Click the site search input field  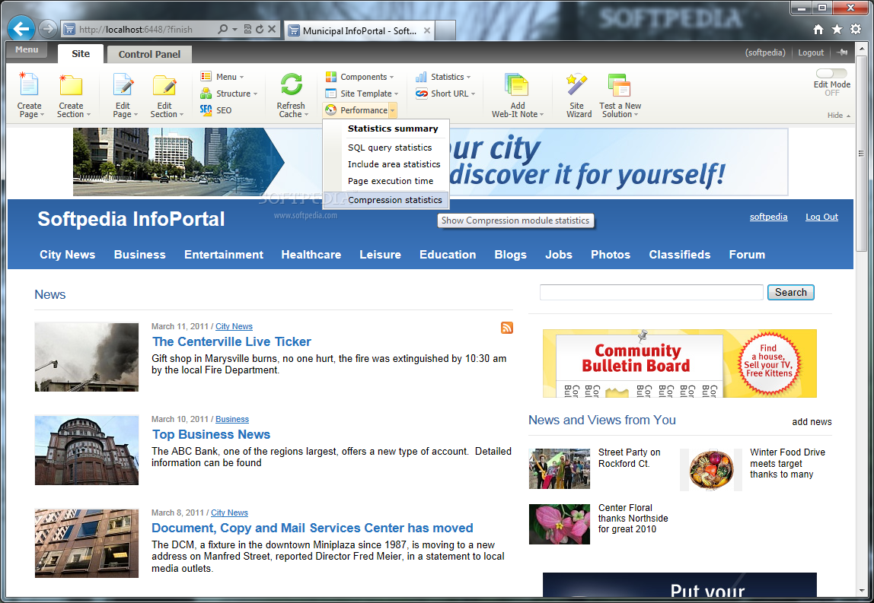pyautogui.click(x=651, y=292)
